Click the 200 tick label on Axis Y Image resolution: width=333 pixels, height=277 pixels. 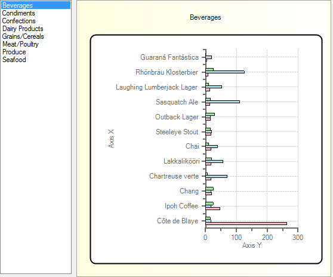coord(267,237)
